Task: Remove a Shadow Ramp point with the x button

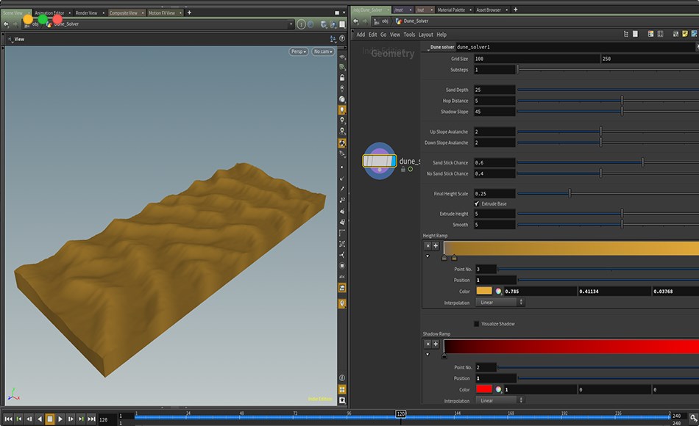Action: (427, 344)
